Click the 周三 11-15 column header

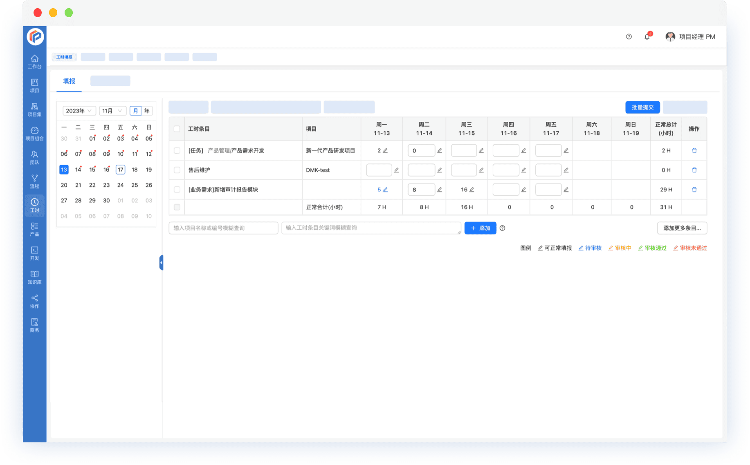pos(466,129)
